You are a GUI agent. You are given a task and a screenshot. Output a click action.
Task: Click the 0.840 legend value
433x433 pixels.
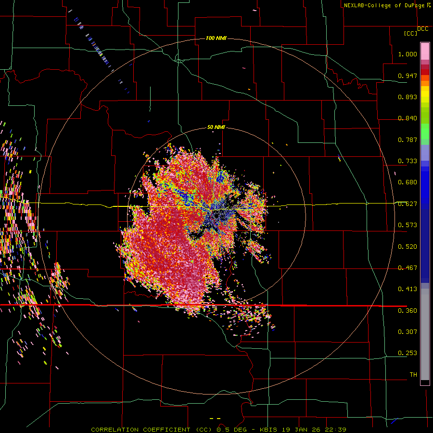click(408, 118)
